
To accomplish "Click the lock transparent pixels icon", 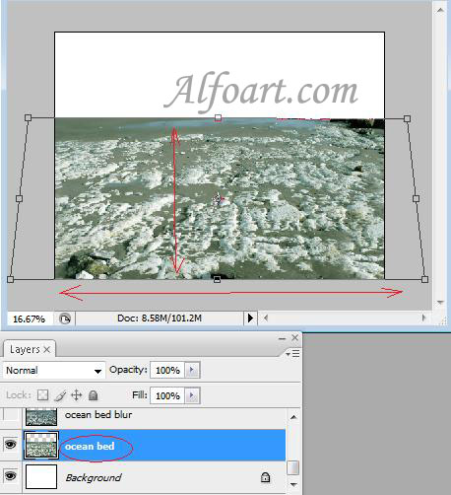I will click(x=42, y=394).
